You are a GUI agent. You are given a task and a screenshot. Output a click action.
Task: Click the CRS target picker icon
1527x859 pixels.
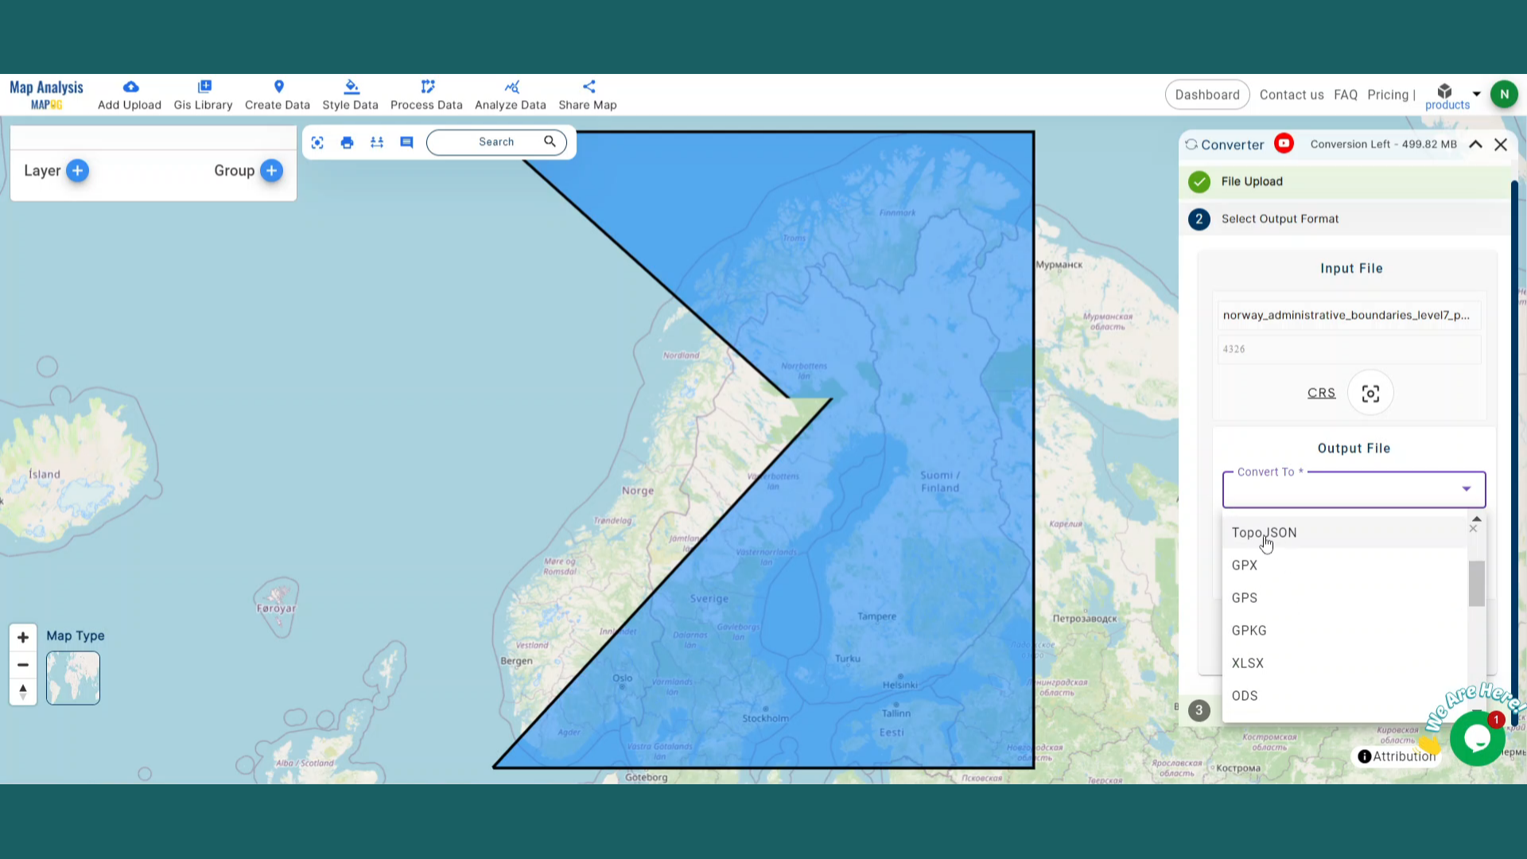pyautogui.click(x=1370, y=392)
